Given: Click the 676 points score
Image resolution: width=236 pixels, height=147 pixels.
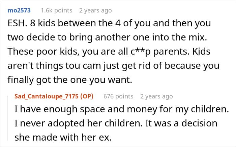Looking at the screenshot, I should click(118, 96).
